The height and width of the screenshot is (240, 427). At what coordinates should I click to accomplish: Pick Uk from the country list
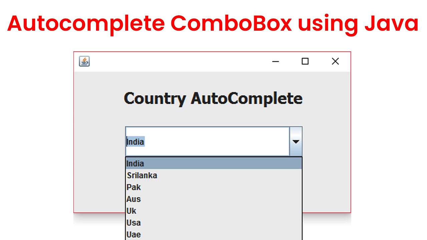click(x=214, y=211)
